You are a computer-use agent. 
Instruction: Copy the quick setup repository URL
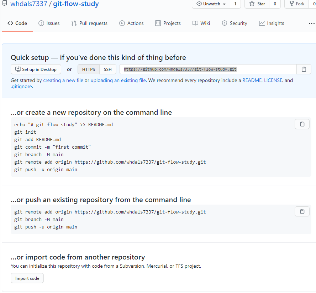[x=304, y=69]
